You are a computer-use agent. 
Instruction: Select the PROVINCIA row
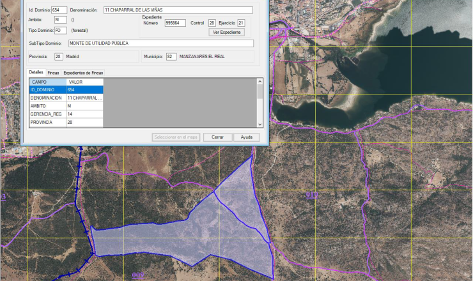click(66, 122)
